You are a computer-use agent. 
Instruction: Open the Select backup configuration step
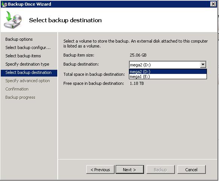(x=28, y=48)
